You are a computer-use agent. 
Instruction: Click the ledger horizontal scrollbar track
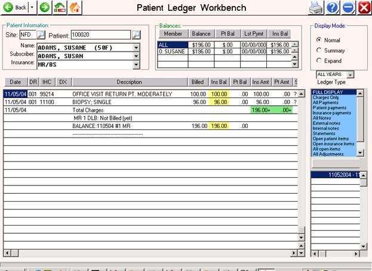[149, 252]
